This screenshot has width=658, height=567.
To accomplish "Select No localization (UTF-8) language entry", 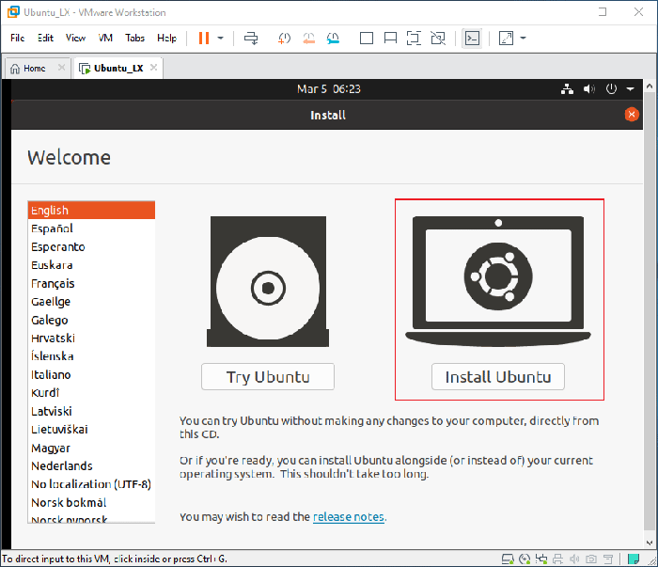I will click(91, 484).
